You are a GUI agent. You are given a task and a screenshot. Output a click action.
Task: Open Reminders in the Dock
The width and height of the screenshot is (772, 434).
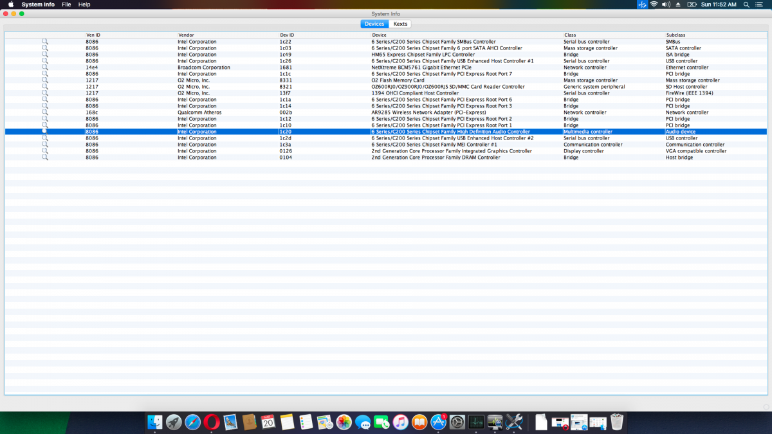[306, 422]
